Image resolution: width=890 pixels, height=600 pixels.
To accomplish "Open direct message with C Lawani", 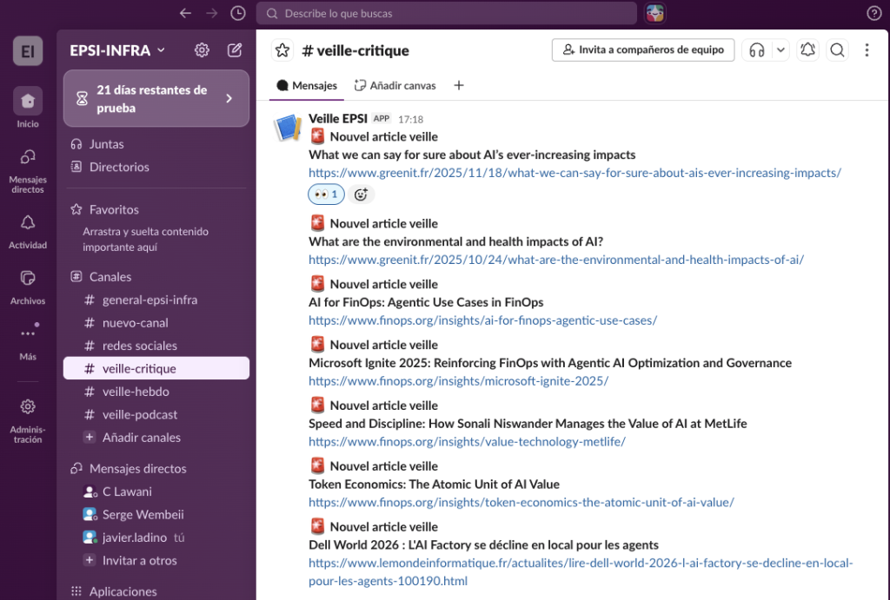I will pyautogui.click(x=156, y=491).
